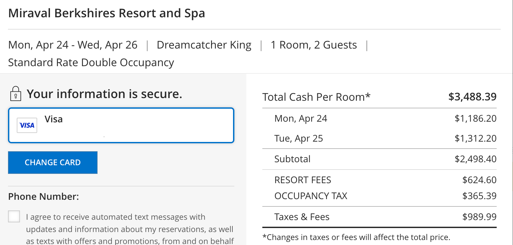Click the 1 Room, 2 Guests summary

pos(314,45)
